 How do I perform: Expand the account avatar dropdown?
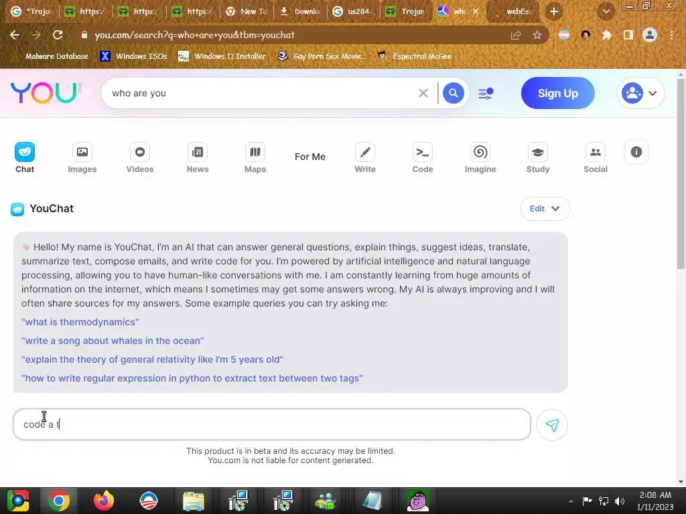640,93
